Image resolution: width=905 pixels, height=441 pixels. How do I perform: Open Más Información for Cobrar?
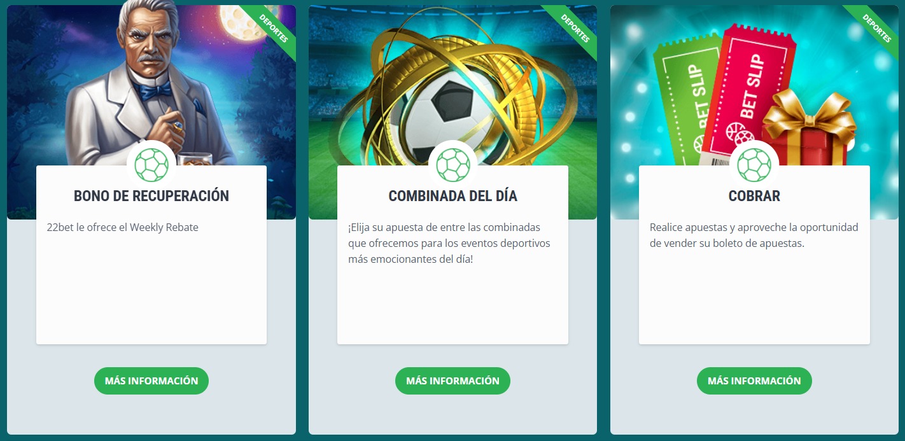point(754,381)
